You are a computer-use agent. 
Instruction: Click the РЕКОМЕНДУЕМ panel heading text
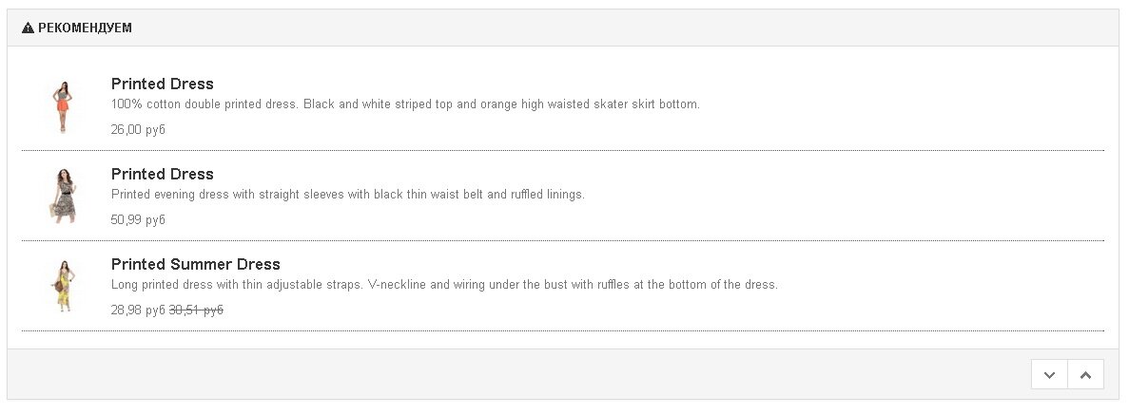tap(85, 28)
